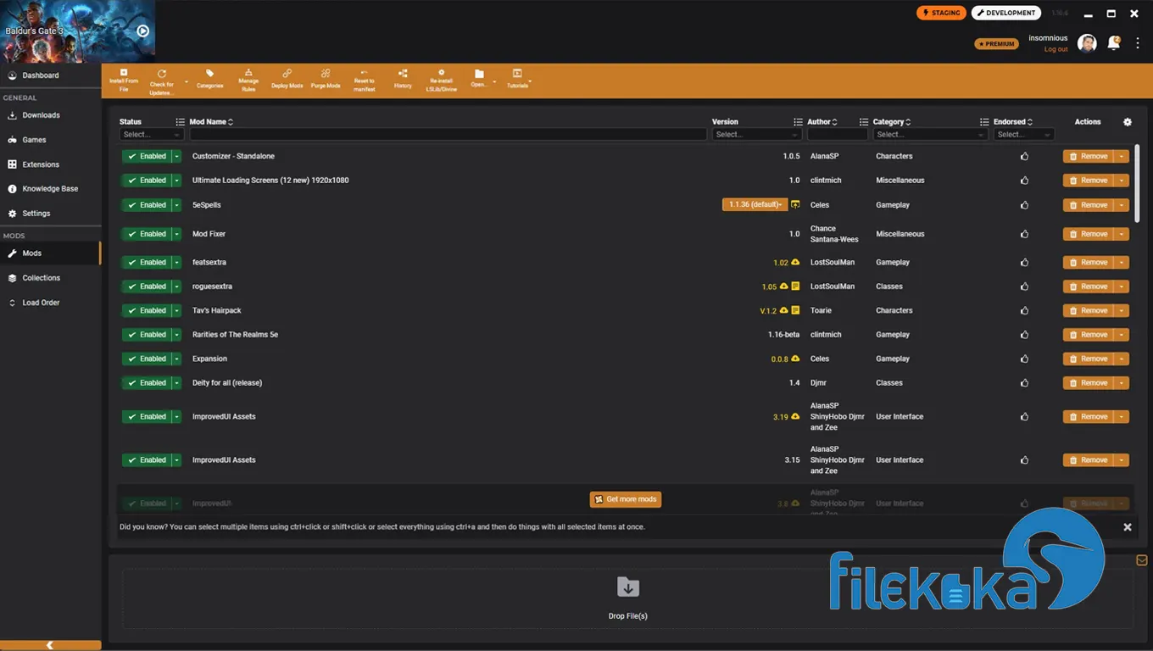Toggle Enabled status for Rarities of The Realms 5e
The image size is (1153, 651).
[147, 335]
